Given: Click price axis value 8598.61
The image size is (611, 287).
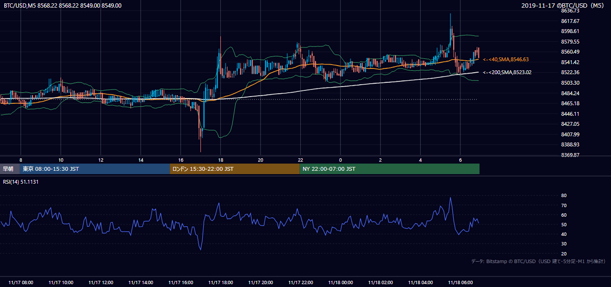Looking at the screenshot, I should coord(570,31).
